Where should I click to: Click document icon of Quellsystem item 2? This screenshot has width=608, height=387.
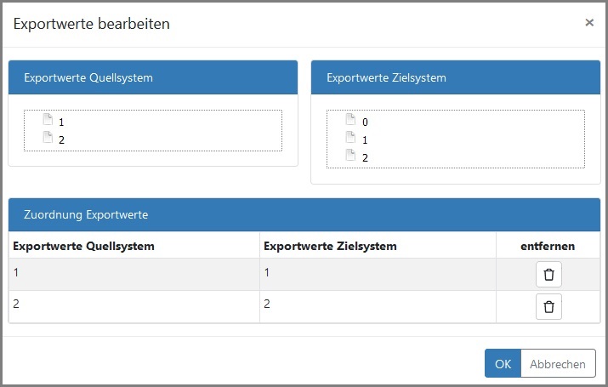(x=48, y=137)
